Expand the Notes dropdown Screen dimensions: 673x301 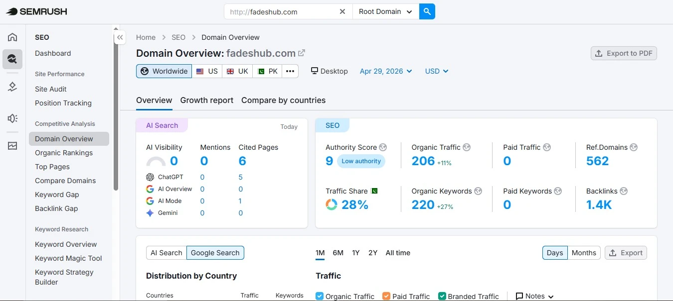534,296
